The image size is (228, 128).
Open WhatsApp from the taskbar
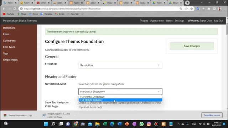141,124
